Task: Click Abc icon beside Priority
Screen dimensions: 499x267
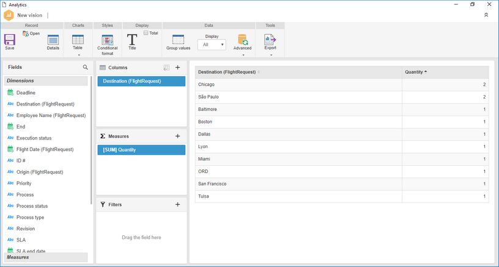Action: [x=10, y=183]
